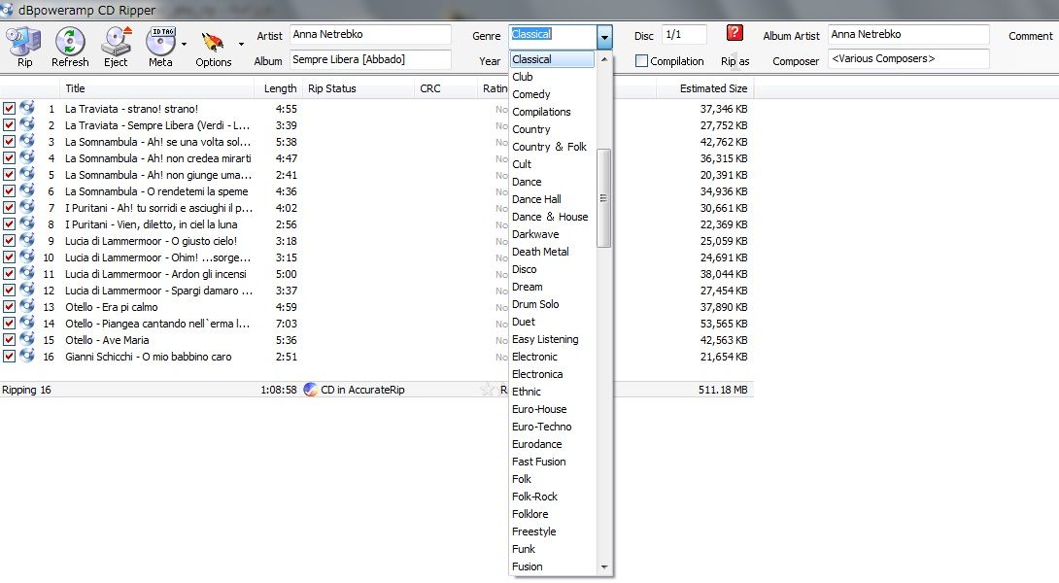Viewport: 1059px width, 583px height.
Task: Edit the Album field Sempre Libera [Abbado]
Action: point(370,59)
